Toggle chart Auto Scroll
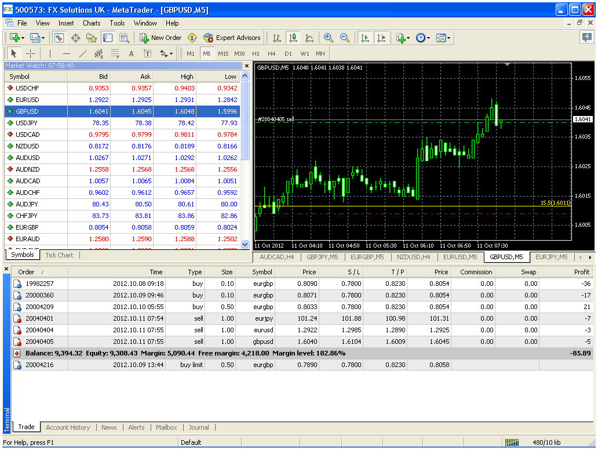The width and height of the screenshot is (598, 450). coord(364,38)
